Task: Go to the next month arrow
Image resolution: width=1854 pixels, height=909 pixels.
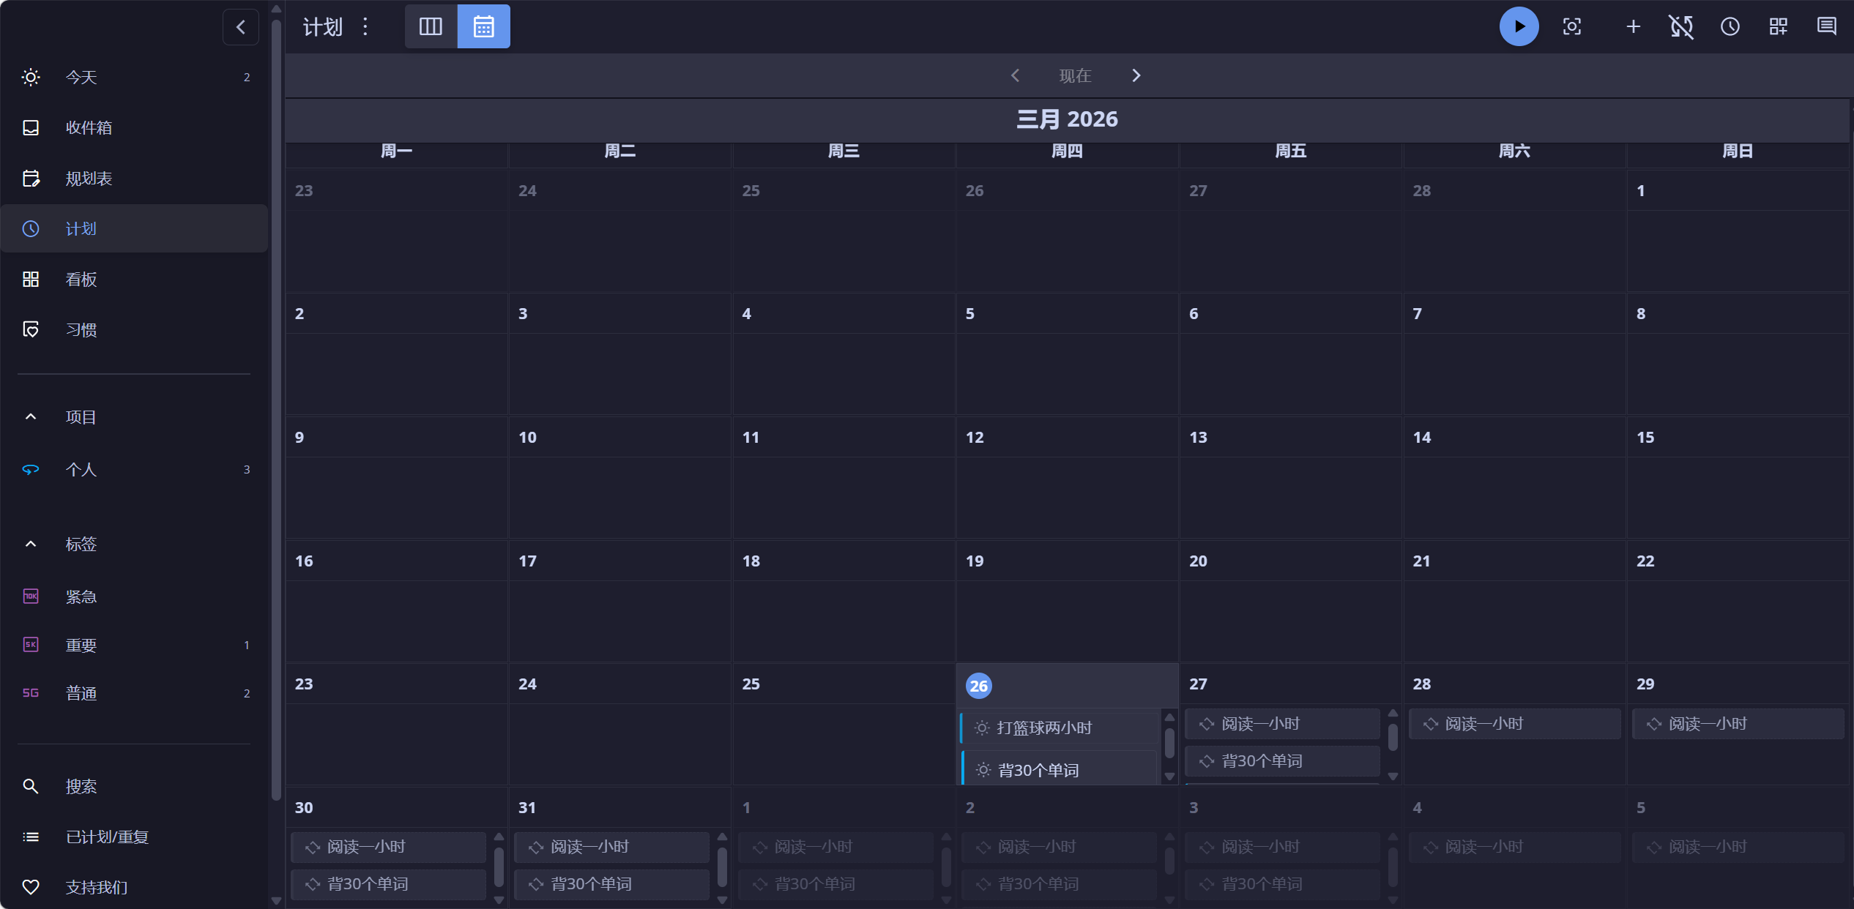Action: pos(1136,76)
